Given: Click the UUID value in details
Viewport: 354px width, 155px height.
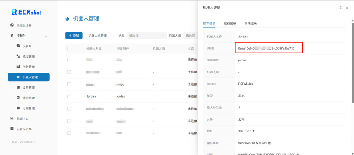Looking at the screenshot, I should (266, 48).
